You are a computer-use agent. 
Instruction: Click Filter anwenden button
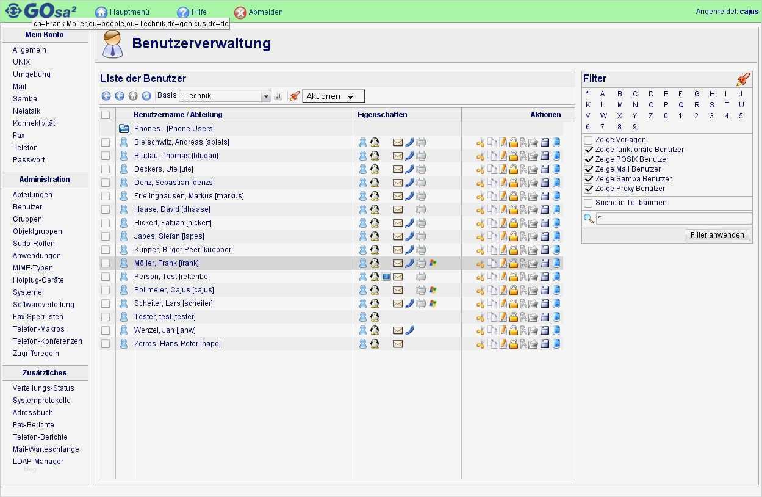pos(717,235)
